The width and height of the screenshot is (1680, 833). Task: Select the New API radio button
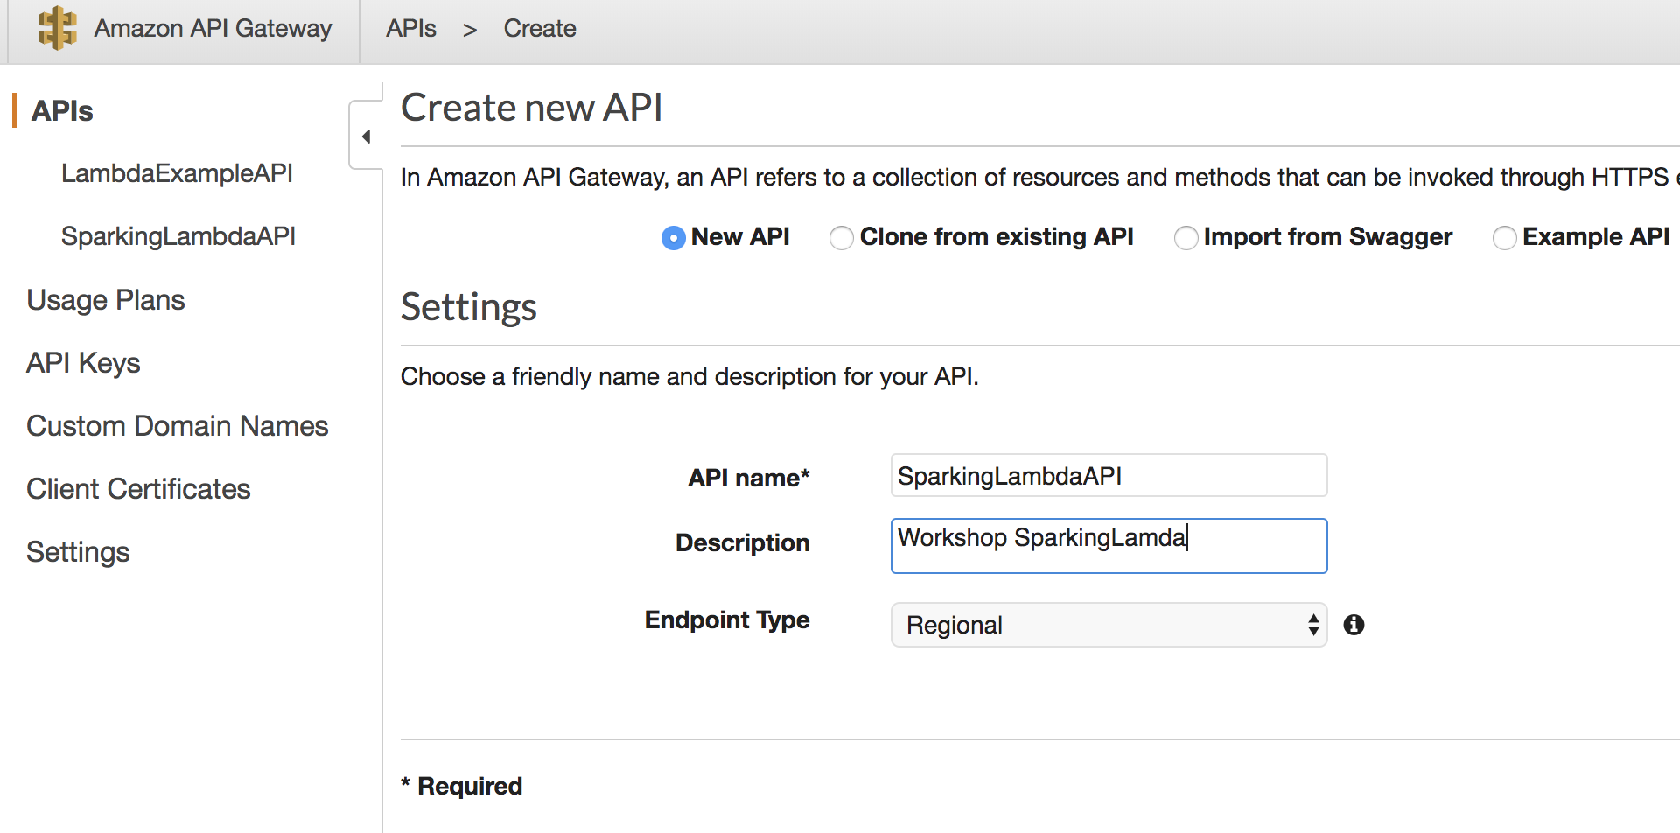click(673, 238)
